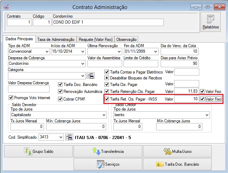Open Grupo Saldo
The height and width of the screenshot is (173, 228).
coord(38,151)
